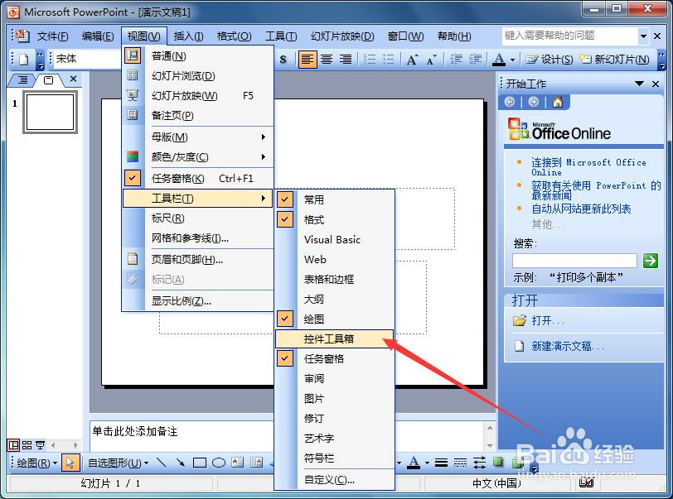This screenshot has height=499, width=673.
Task: Switch to Normal view at bottom left
Action: pyautogui.click(x=14, y=445)
